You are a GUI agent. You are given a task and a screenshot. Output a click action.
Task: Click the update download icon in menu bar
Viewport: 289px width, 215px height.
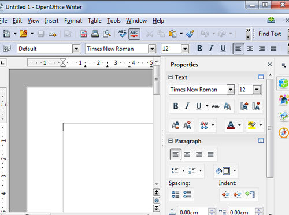[271, 20]
